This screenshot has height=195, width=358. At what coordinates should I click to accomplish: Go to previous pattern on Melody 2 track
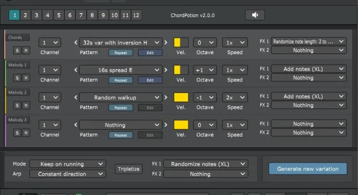click(x=75, y=97)
